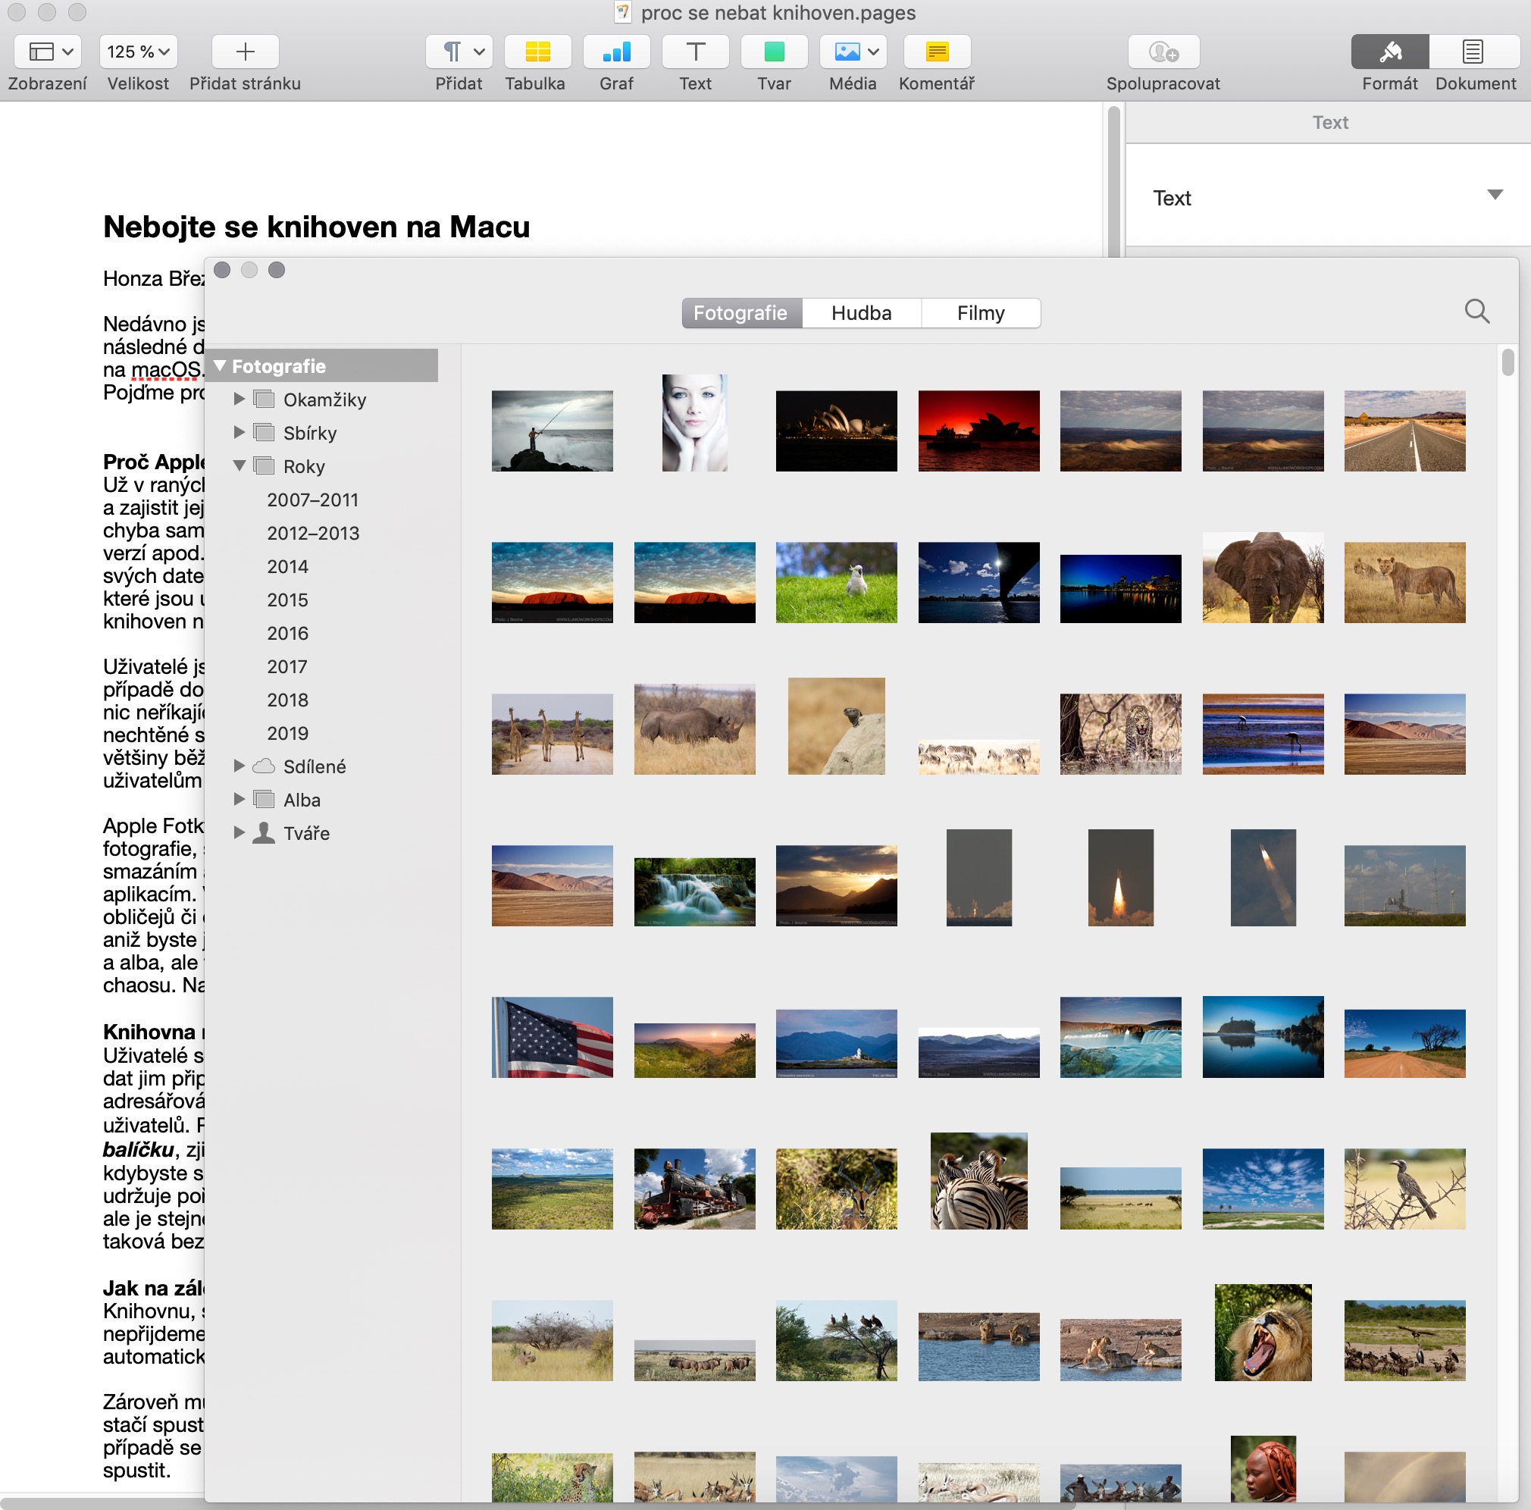Open the Text paragraph style dropdown

coord(1494,196)
